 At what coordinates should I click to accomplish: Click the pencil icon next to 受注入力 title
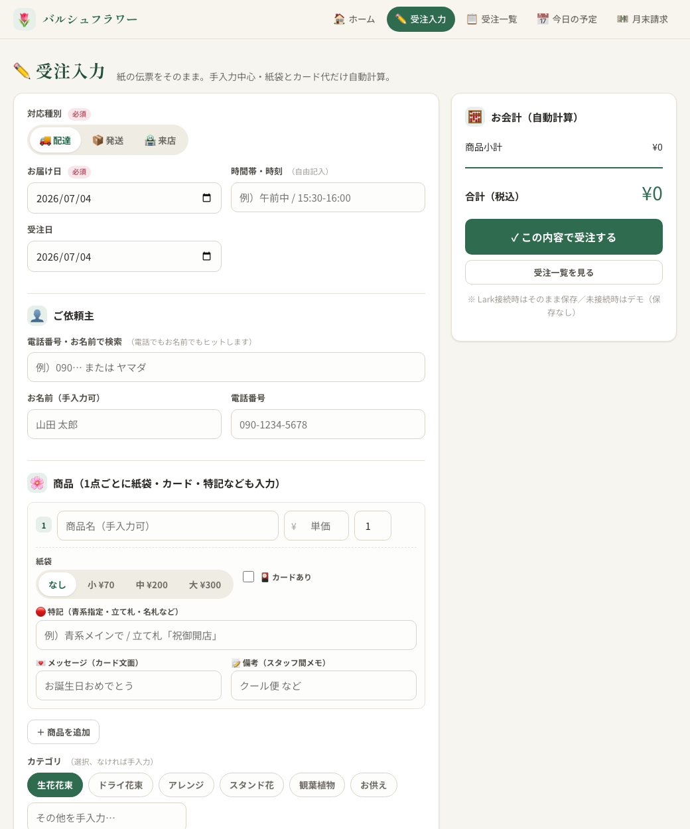[x=22, y=71]
